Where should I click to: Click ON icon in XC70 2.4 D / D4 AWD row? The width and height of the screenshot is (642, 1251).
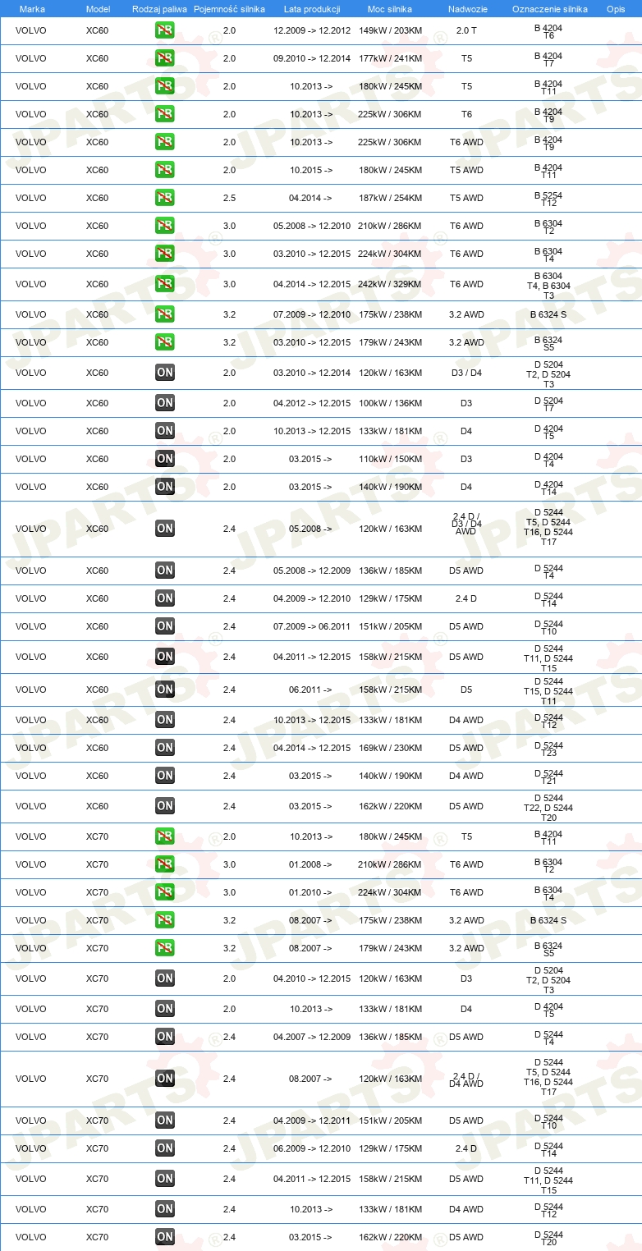pos(164,1079)
